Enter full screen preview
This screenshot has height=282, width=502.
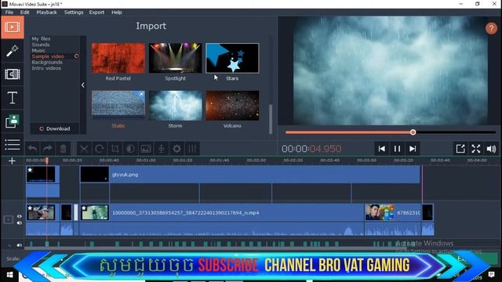pyautogui.click(x=476, y=149)
